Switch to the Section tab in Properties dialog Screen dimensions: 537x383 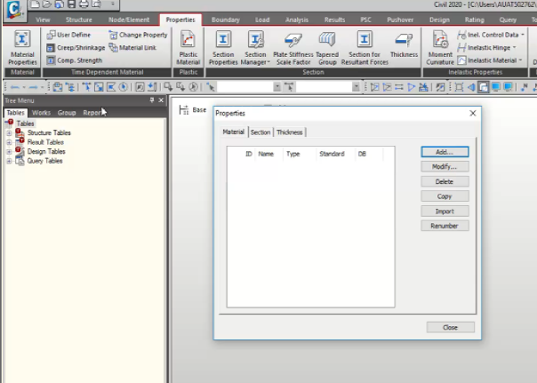point(260,132)
